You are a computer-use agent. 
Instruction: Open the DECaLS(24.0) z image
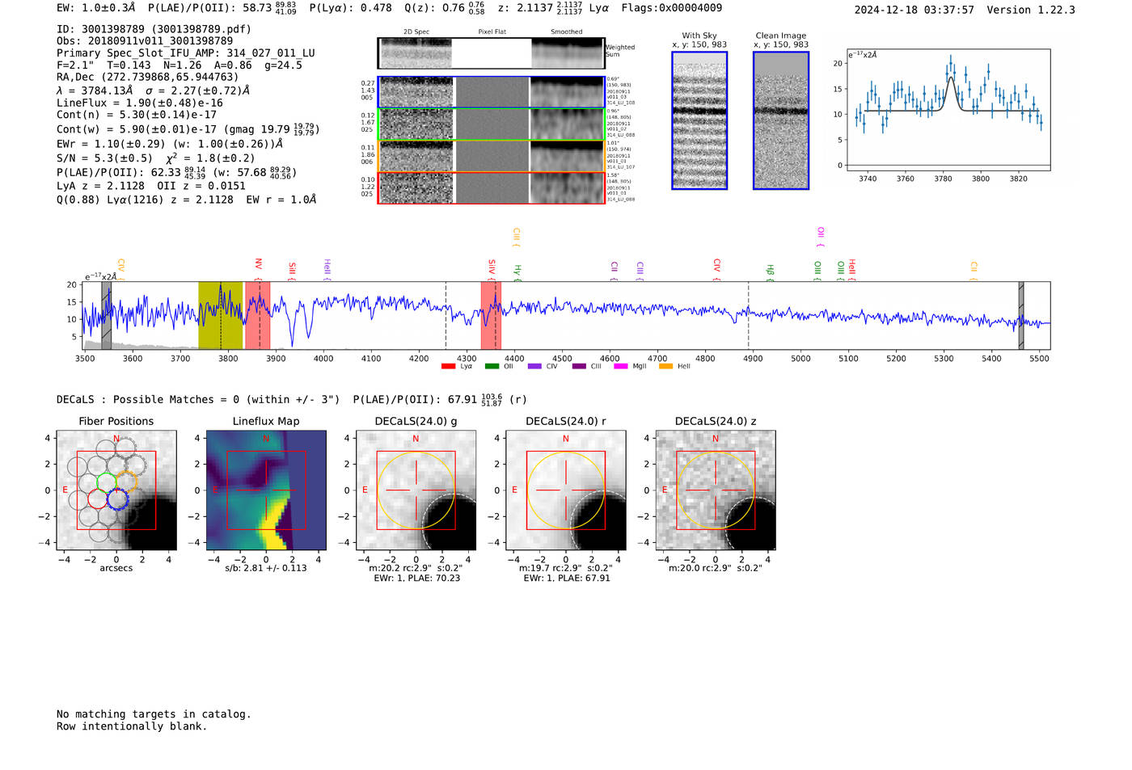pyautogui.click(x=716, y=490)
